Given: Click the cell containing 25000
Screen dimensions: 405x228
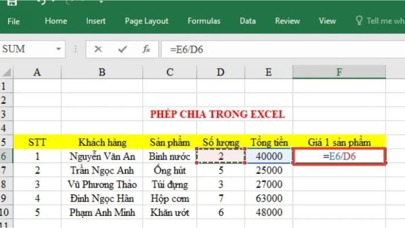Looking at the screenshot, I should (268, 170).
